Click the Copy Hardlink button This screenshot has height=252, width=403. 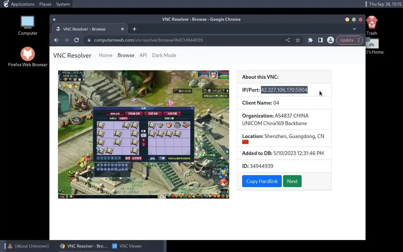click(x=262, y=181)
